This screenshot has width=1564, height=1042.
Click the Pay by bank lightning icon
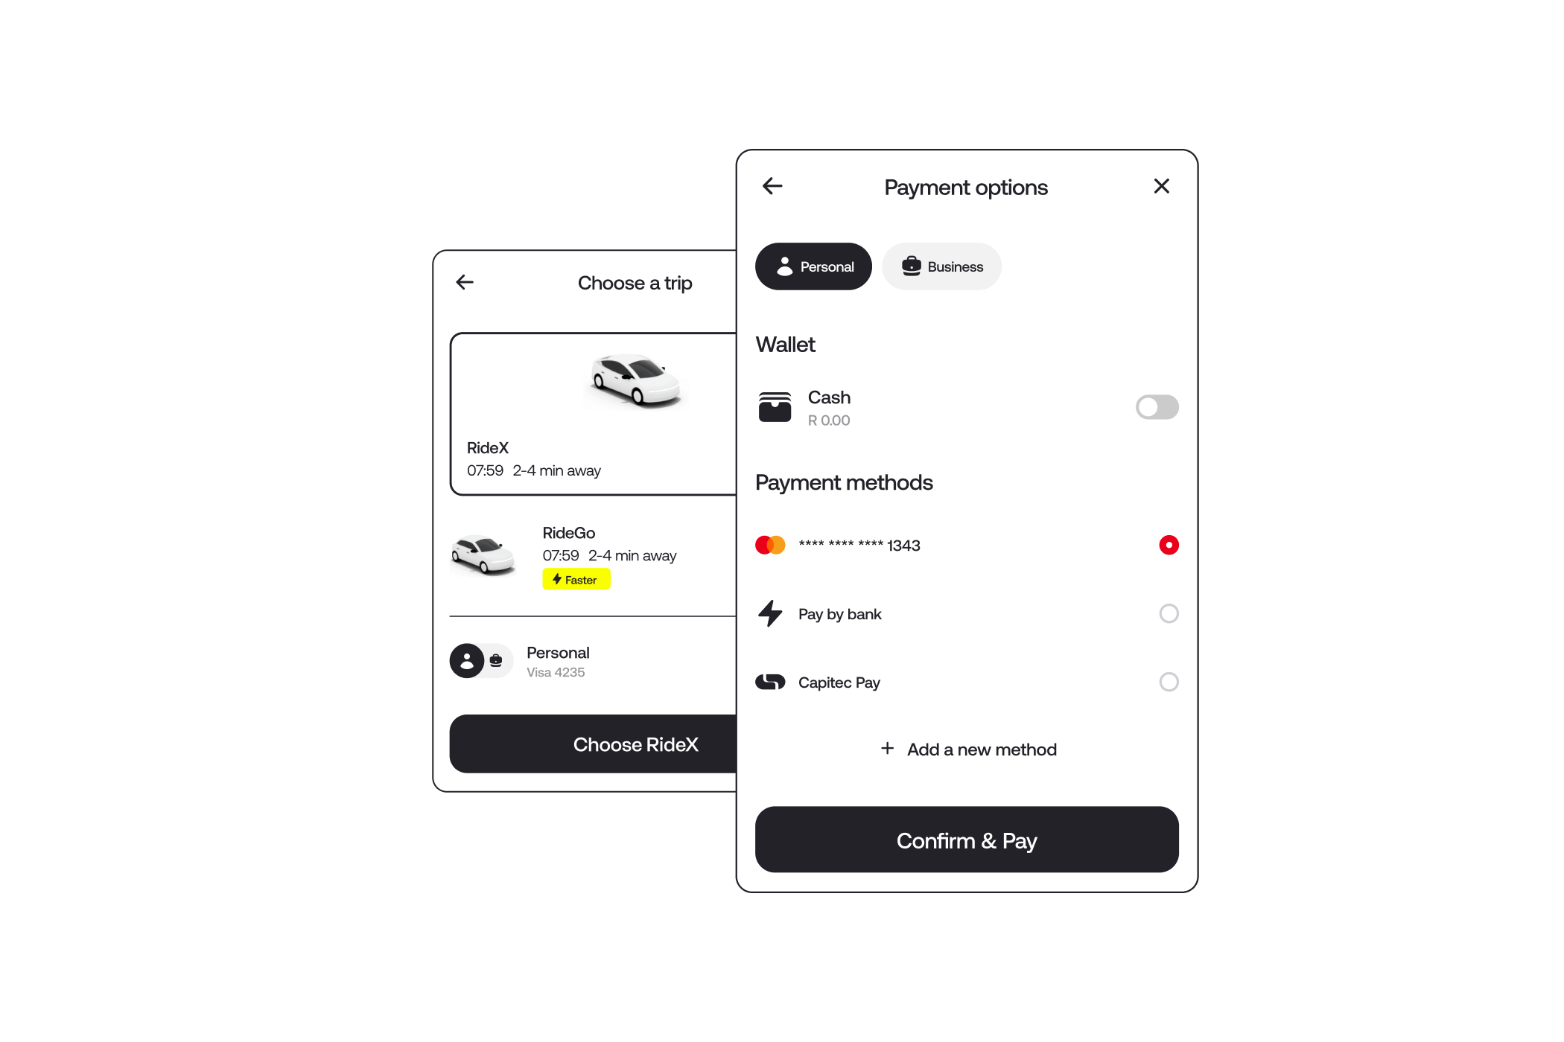(x=772, y=613)
